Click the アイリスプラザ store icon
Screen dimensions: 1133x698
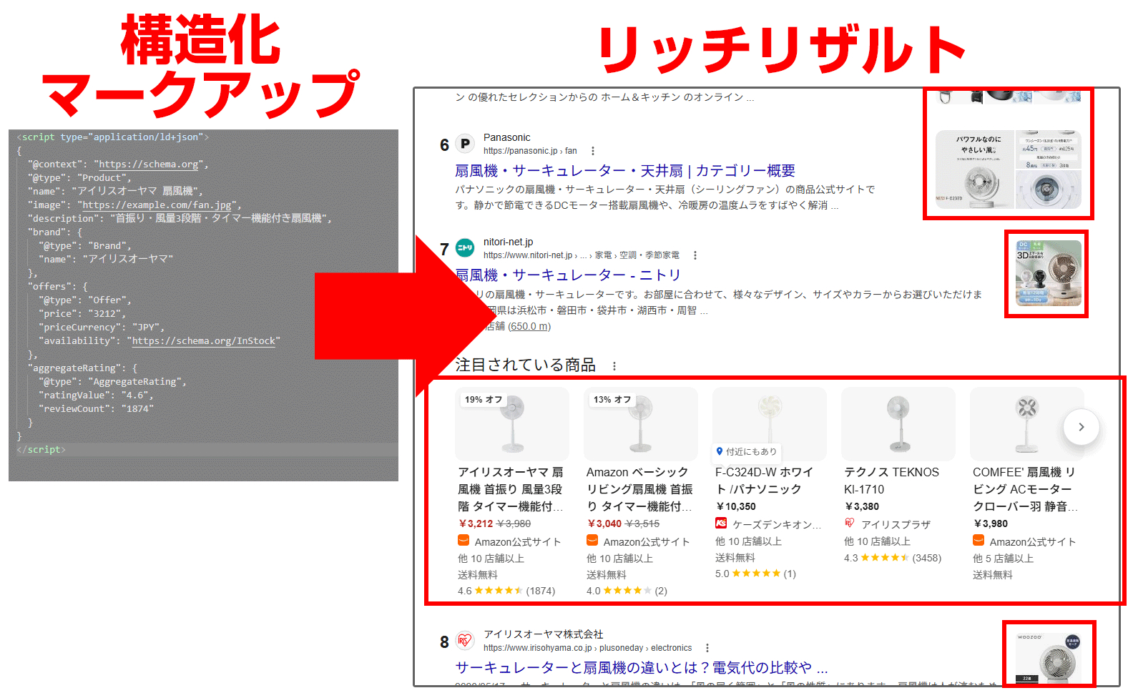850,523
